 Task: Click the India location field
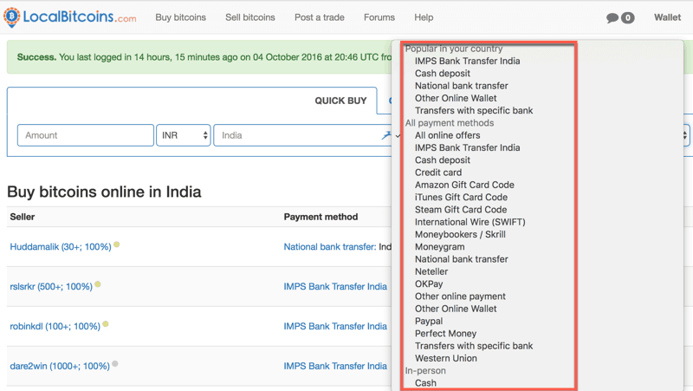click(302, 135)
